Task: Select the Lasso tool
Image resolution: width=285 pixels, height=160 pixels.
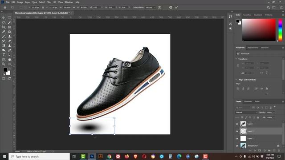Action: coord(4,23)
